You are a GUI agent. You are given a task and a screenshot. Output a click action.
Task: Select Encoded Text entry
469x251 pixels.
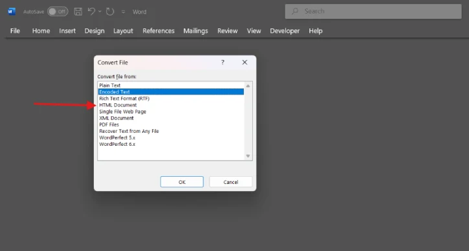tap(171, 92)
